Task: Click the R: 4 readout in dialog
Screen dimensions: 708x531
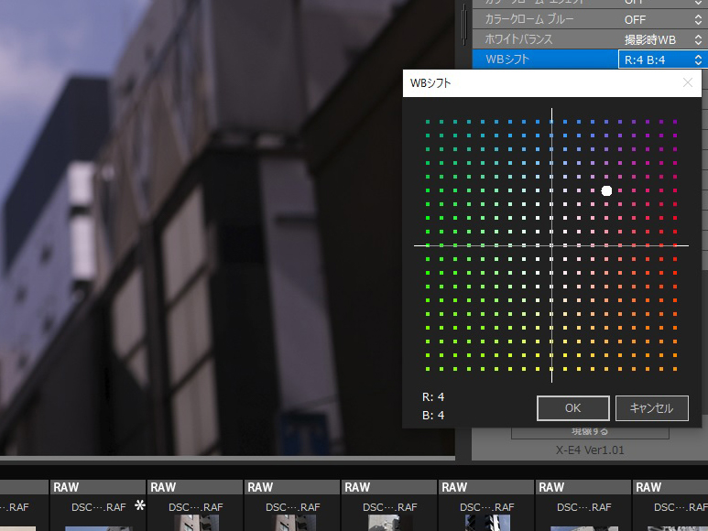Action: [x=433, y=397]
